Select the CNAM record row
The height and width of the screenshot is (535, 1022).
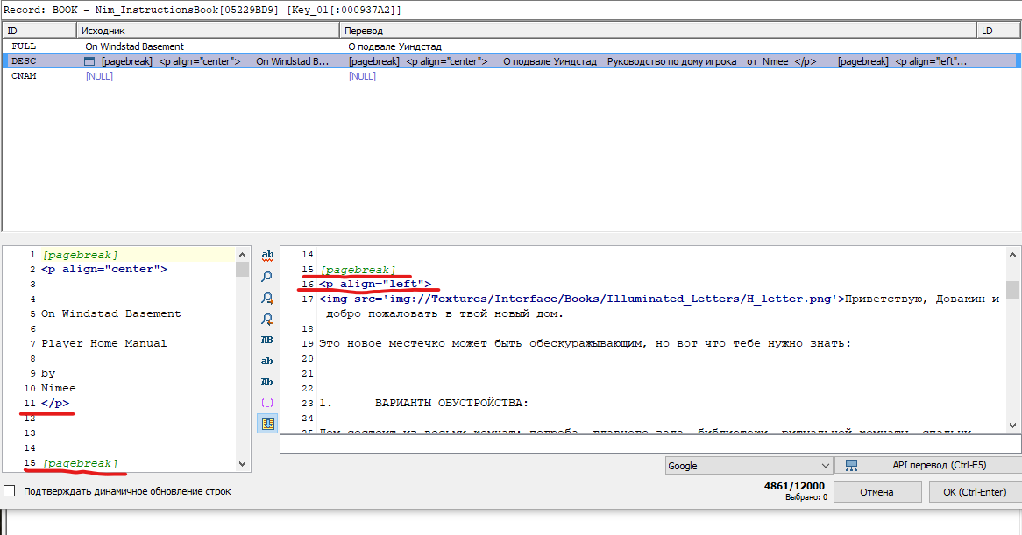pyautogui.click(x=510, y=76)
